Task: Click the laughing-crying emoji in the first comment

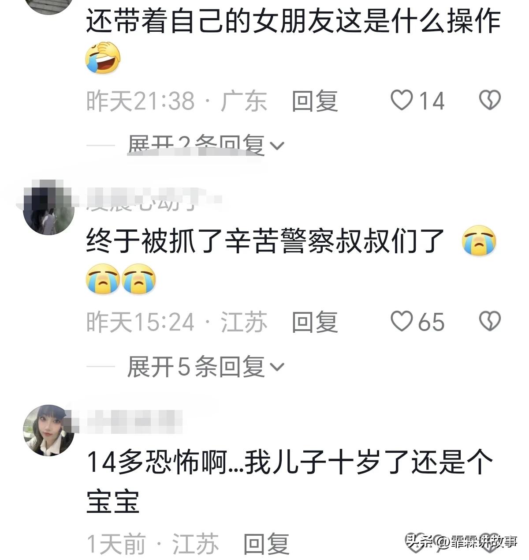Action: pos(103,57)
